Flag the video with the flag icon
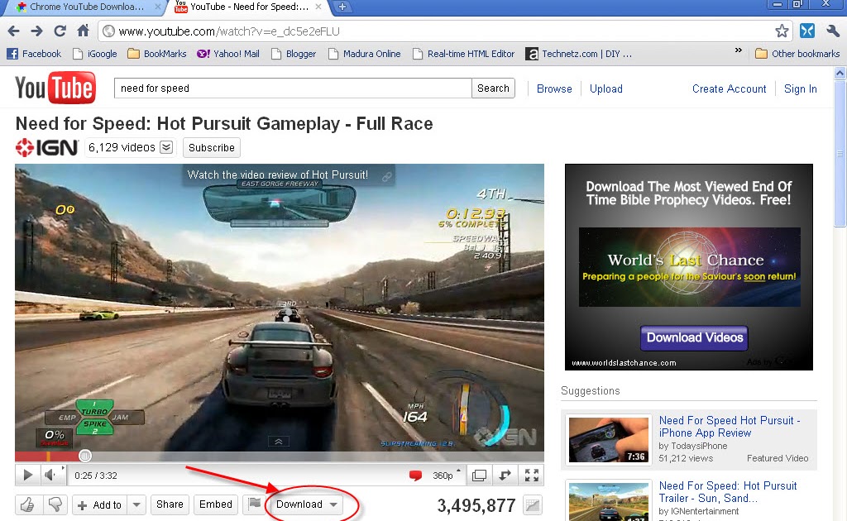 click(x=255, y=504)
